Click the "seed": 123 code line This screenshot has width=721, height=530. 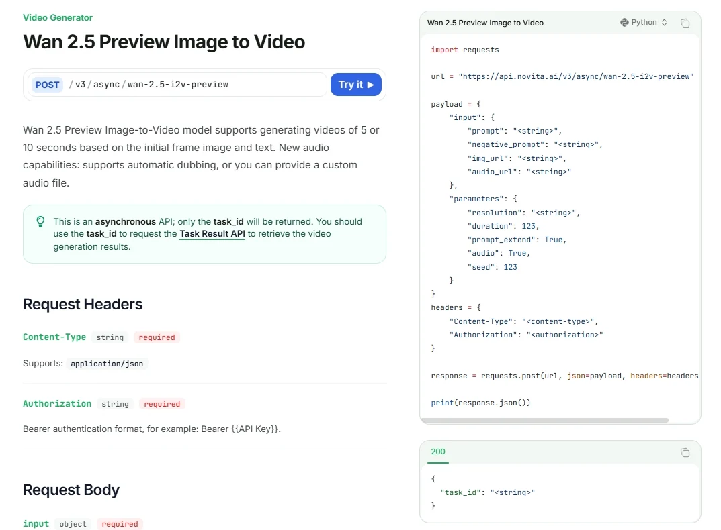[x=492, y=267]
